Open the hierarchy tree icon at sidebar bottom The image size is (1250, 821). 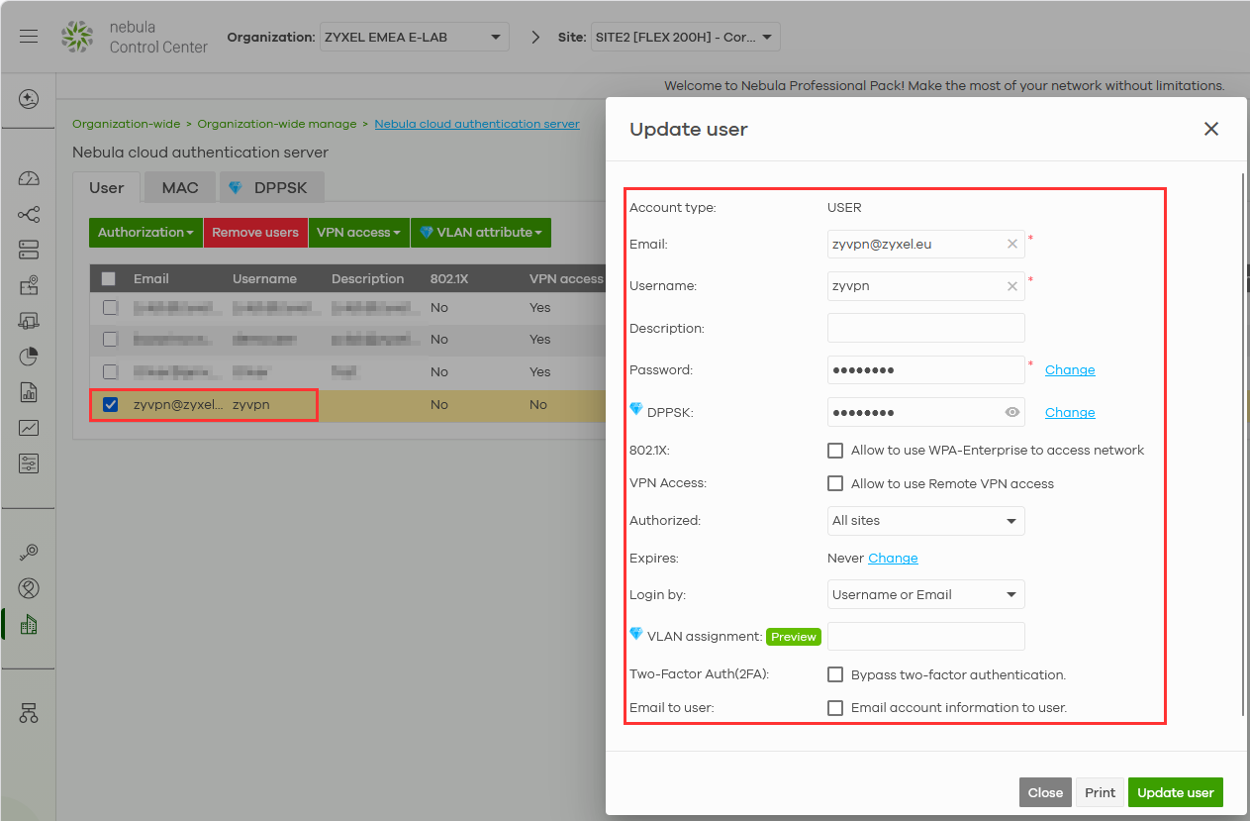pos(29,713)
